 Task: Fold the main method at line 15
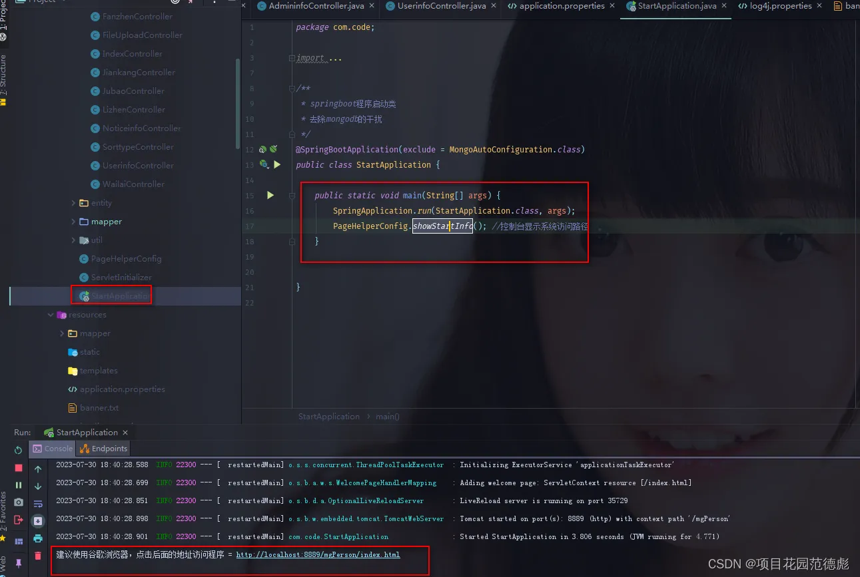(x=292, y=196)
